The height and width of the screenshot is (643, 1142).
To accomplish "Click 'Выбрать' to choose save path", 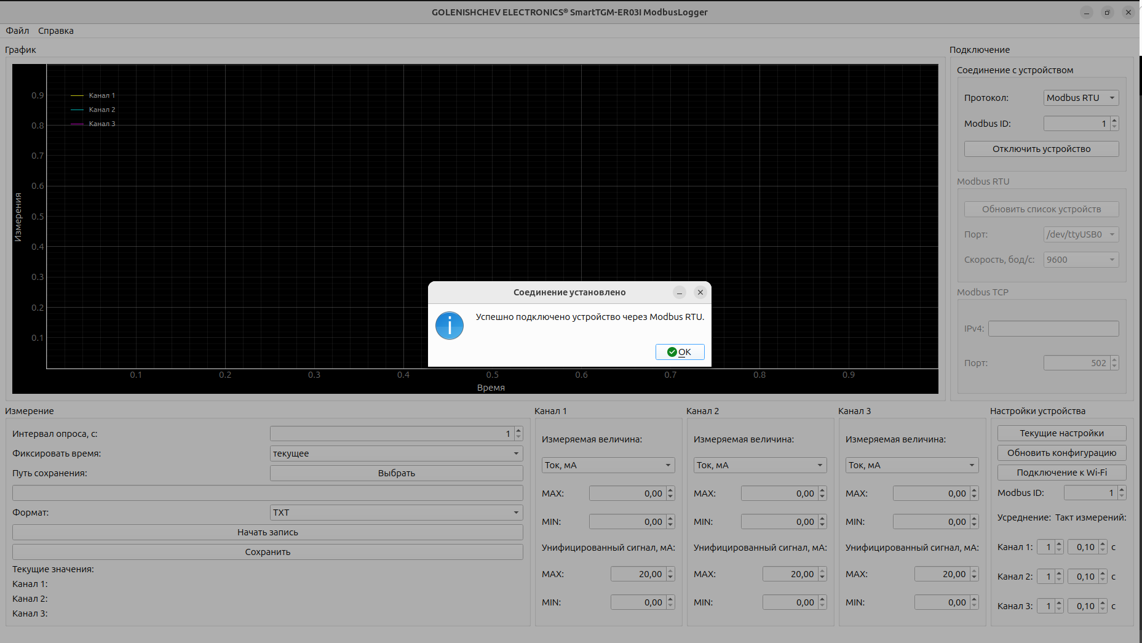I will [396, 473].
